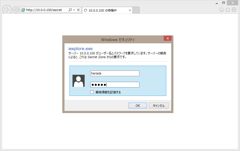240x151 pixels.
Task: Click the browser forward arrow button
Action: pyautogui.click(x=16, y=10)
